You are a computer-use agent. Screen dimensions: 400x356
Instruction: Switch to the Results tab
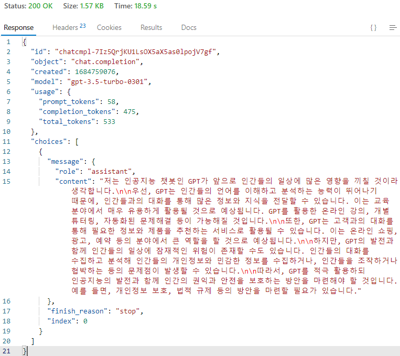click(152, 28)
